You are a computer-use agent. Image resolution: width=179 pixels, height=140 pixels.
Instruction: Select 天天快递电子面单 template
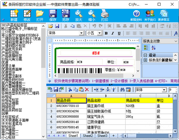[x=15, y=120]
